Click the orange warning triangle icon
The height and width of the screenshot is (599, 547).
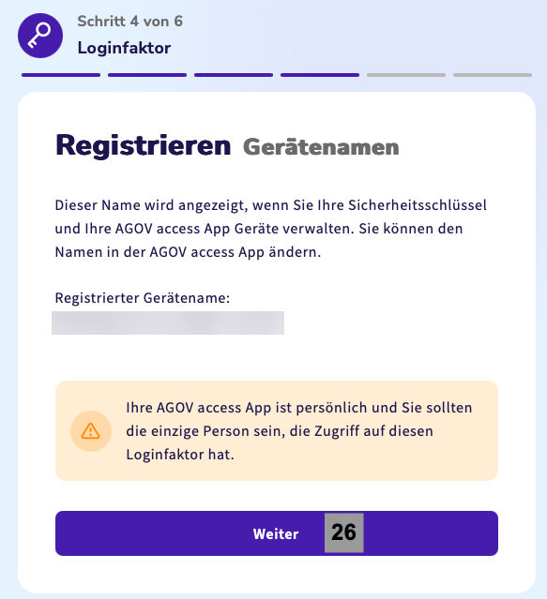point(91,431)
